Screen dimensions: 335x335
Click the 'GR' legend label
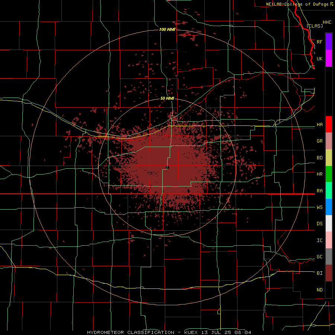tap(319, 141)
